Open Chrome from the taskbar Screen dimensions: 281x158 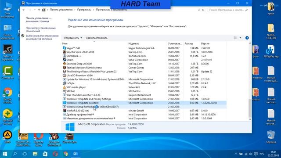pos(65,154)
